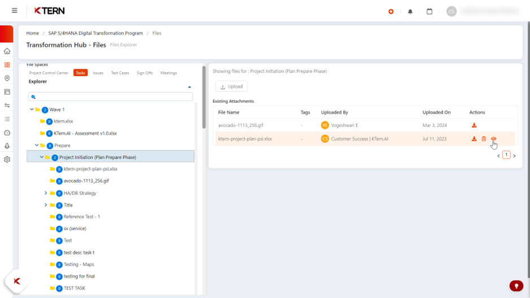
Task: Open the dashboard grid sidebar icon
Action: click(7, 65)
